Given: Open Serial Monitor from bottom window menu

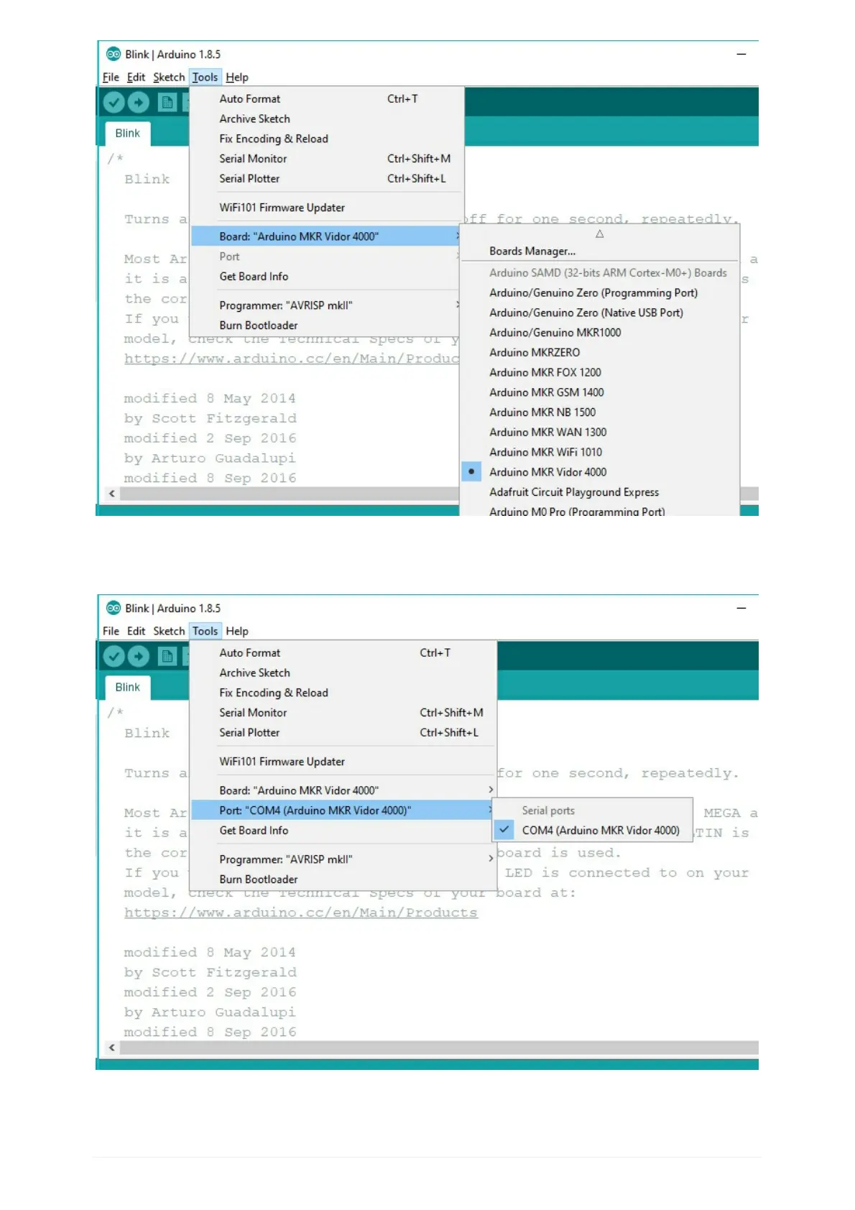Looking at the screenshot, I should point(343,712).
